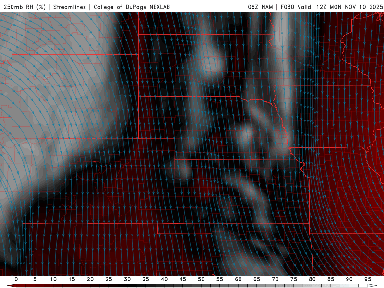Click the '50' value on color scale
Viewport: 384px width, 288px height.
coord(201,279)
